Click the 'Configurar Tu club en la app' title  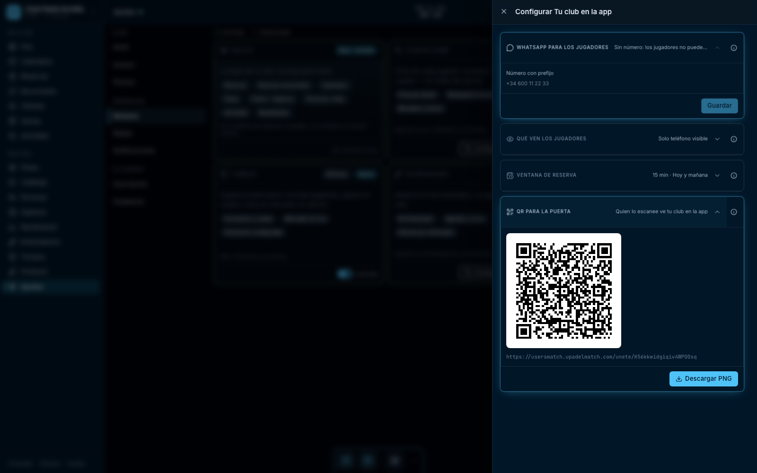coord(563,11)
